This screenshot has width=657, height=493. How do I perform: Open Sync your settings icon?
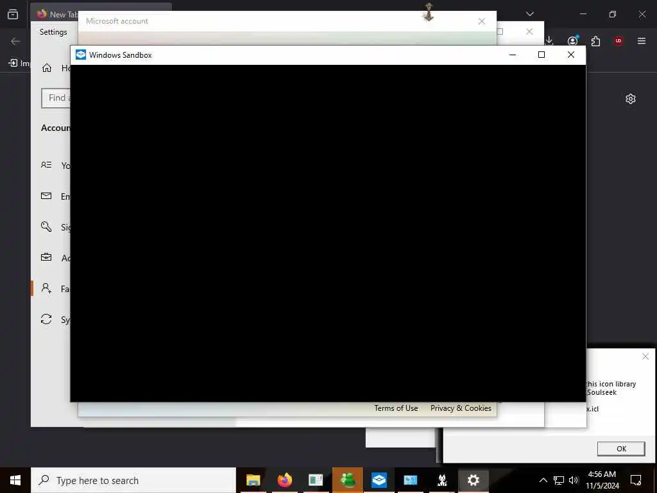point(46,319)
